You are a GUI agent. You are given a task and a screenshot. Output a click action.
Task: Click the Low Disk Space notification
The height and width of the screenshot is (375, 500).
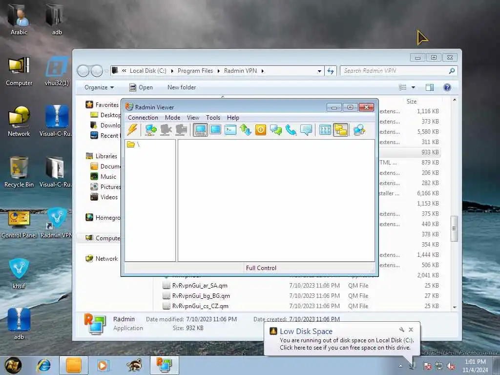[342, 339]
